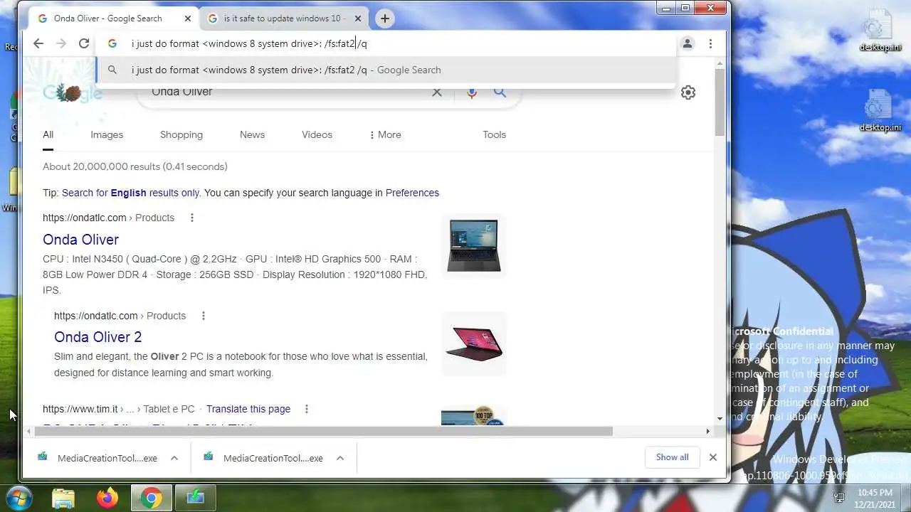
Task: Click 'Search for English results only' link
Action: (x=130, y=193)
